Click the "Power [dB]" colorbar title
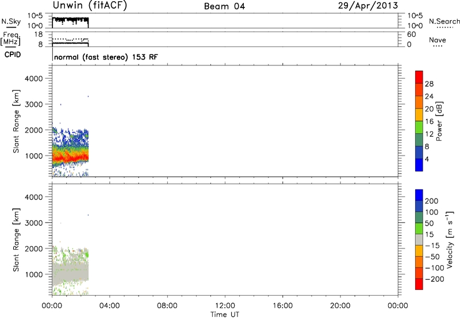Viewport: 460px width, 318px height. tap(439, 121)
